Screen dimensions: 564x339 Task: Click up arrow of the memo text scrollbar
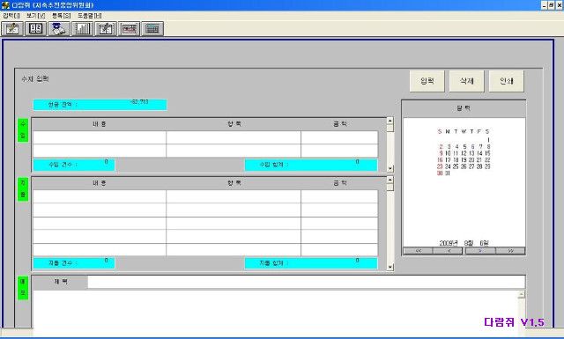(521, 294)
